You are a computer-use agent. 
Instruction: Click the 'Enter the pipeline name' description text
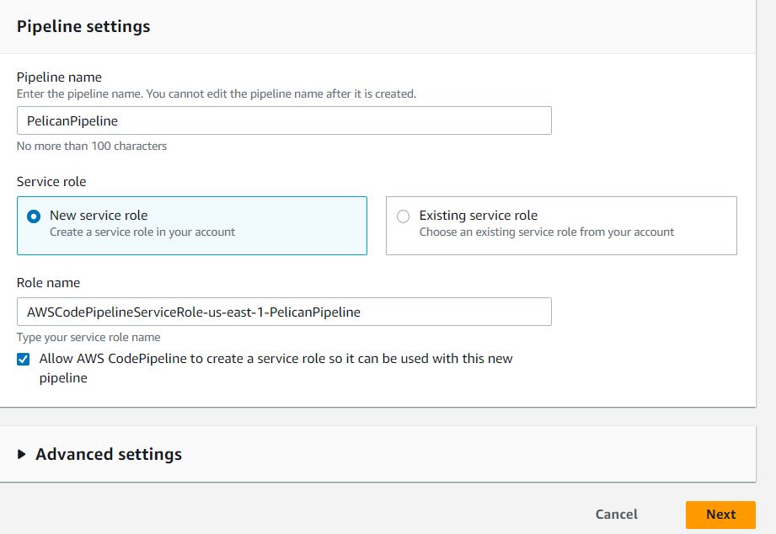(x=216, y=93)
